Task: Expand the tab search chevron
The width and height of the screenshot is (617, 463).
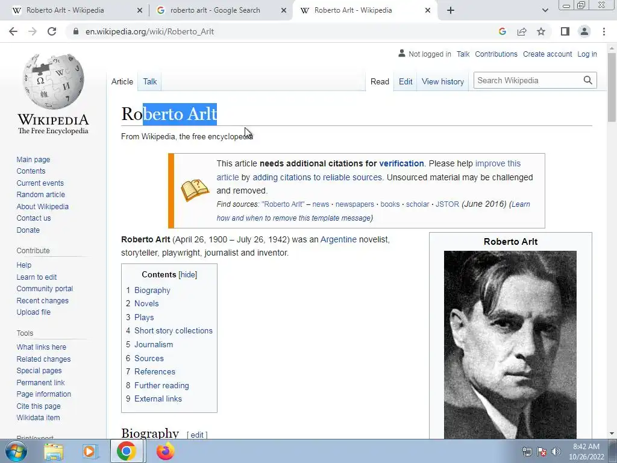Action: (545, 10)
